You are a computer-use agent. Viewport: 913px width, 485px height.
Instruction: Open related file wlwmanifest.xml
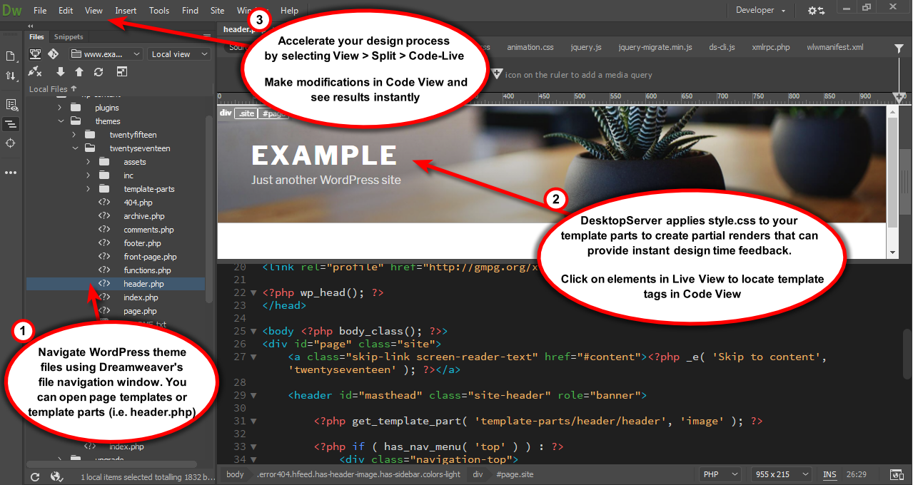[834, 48]
